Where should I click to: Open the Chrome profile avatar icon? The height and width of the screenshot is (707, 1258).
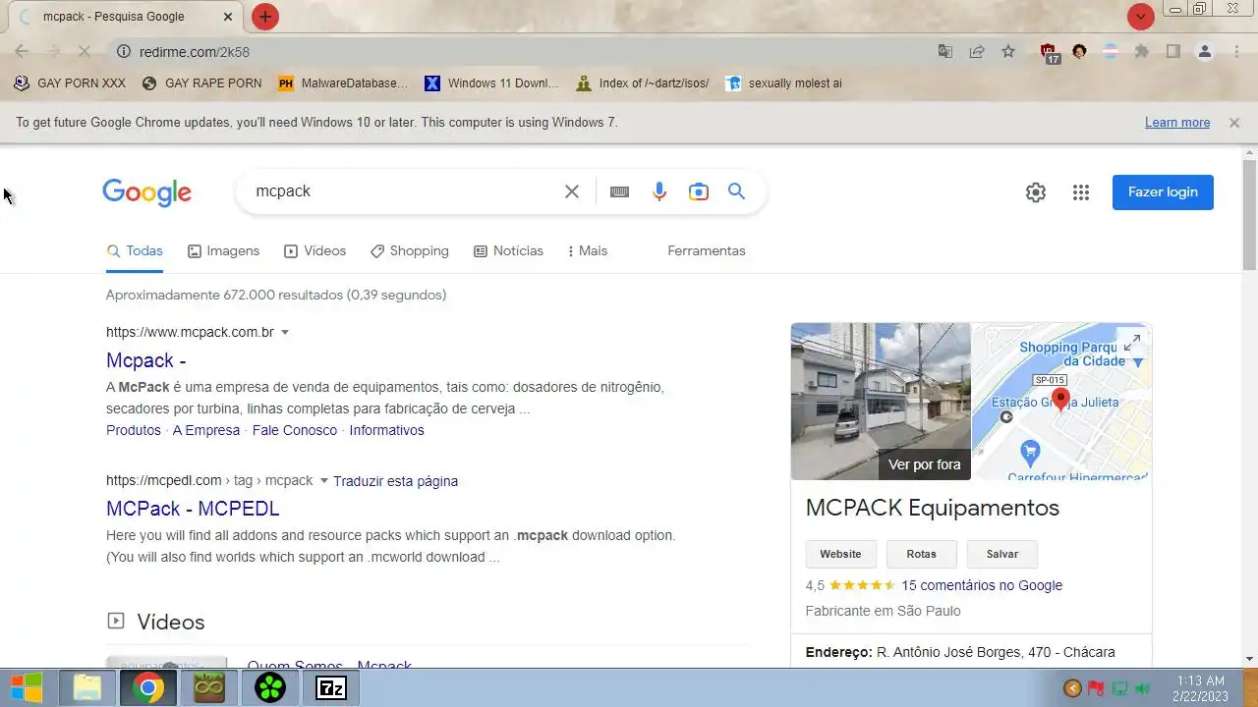(1204, 52)
